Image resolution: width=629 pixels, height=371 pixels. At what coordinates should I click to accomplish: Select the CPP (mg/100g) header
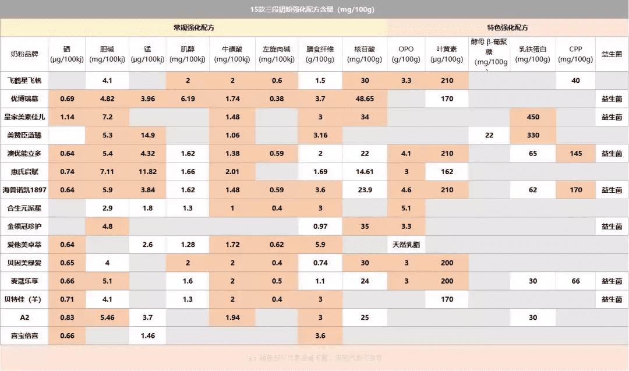click(x=575, y=54)
